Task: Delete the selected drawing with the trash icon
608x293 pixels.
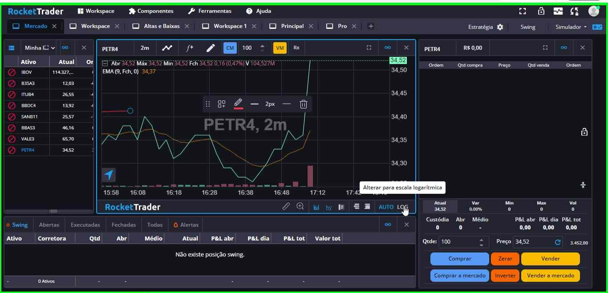Action: tap(304, 104)
